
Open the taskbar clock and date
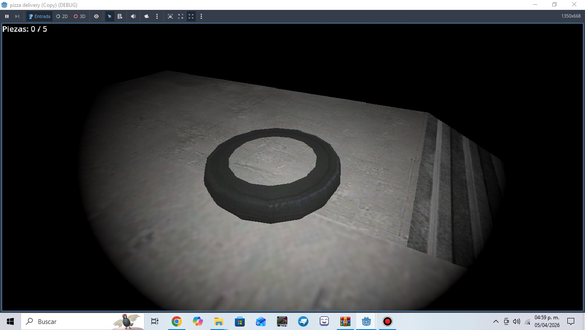click(x=547, y=321)
